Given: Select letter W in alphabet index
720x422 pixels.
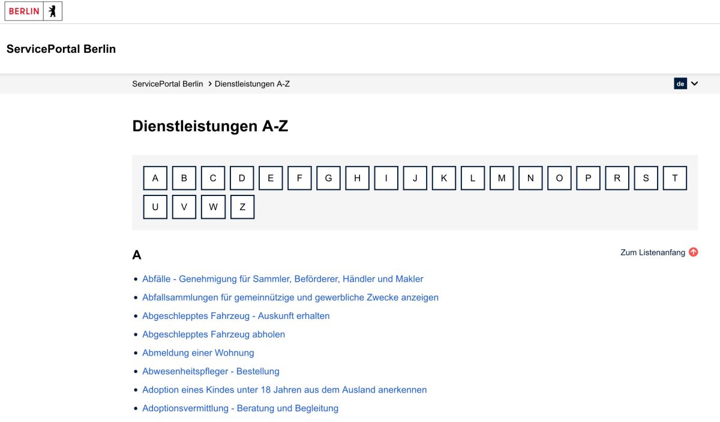Looking at the screenshot, I should (213, 207).
